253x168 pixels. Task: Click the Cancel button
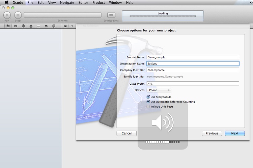tap(126, 133)
